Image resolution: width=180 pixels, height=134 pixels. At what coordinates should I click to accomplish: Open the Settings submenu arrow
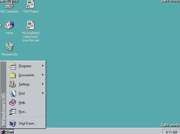(43, 84)
